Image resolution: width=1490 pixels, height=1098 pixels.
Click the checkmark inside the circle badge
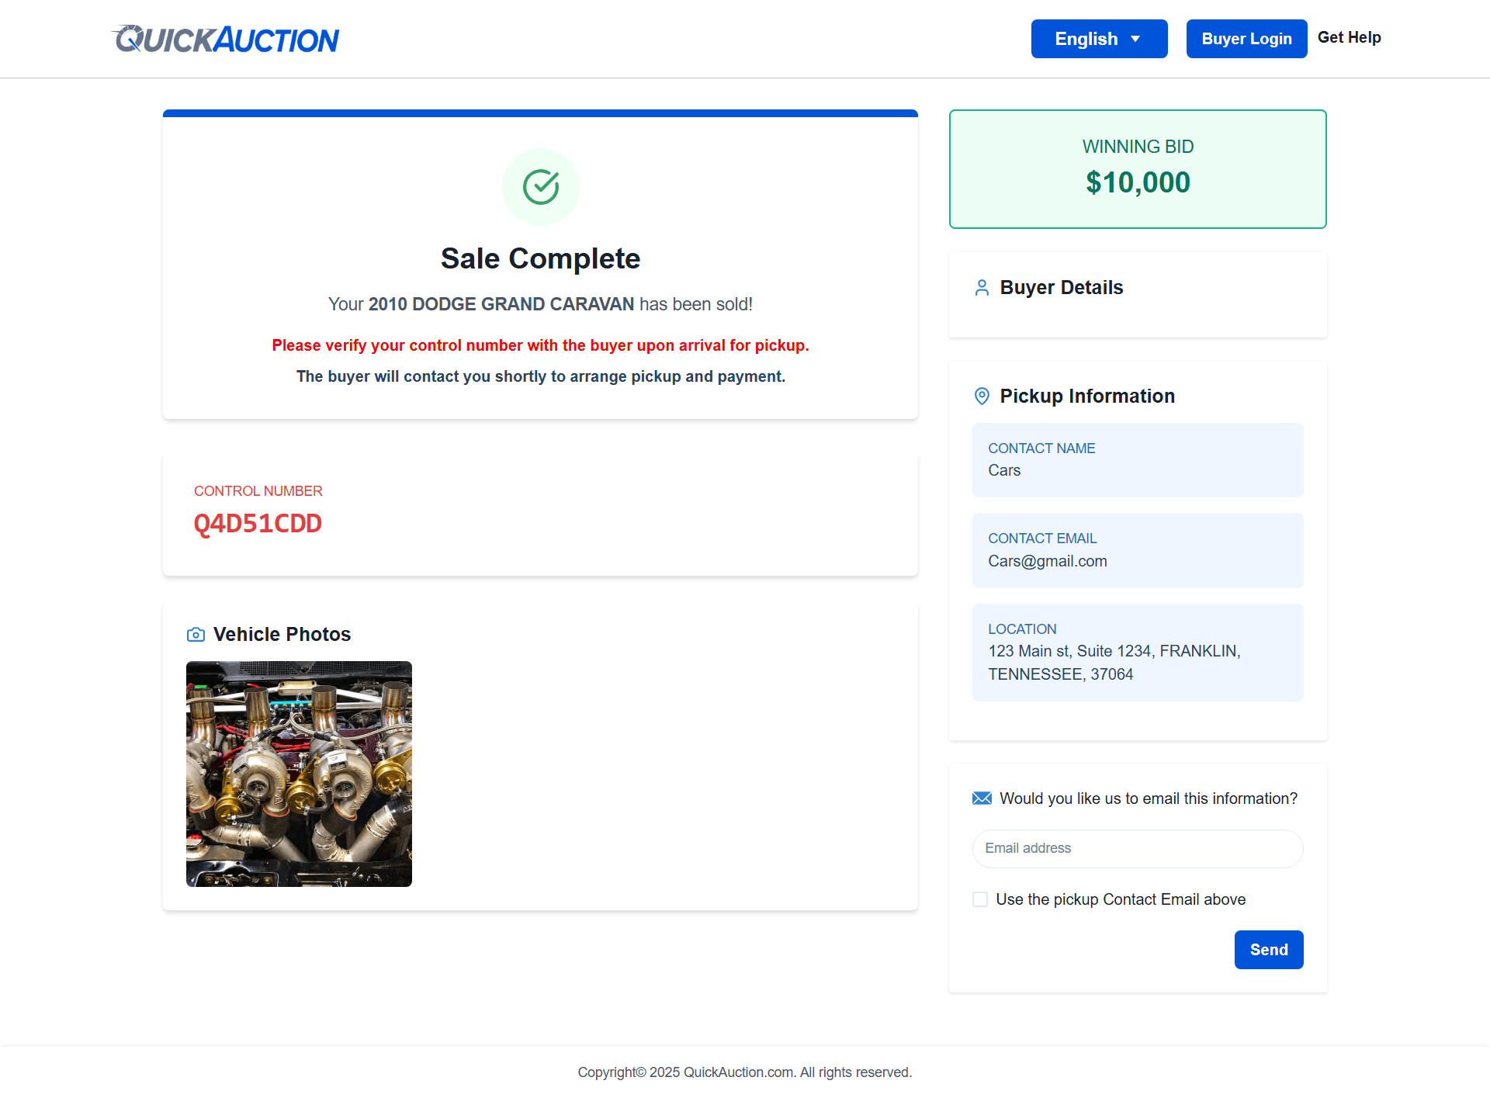(x=540, y=186)
